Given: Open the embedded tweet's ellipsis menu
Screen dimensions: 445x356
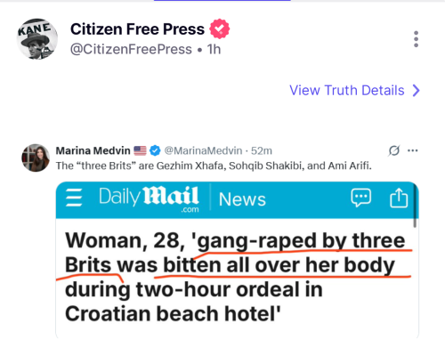Looking at the screenshot, I should (413, 150).
